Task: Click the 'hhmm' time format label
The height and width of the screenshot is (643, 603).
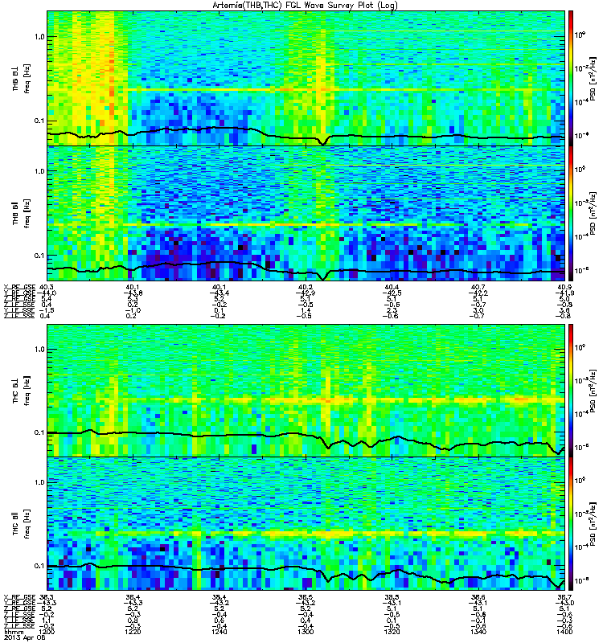Action: coord(14,633)
